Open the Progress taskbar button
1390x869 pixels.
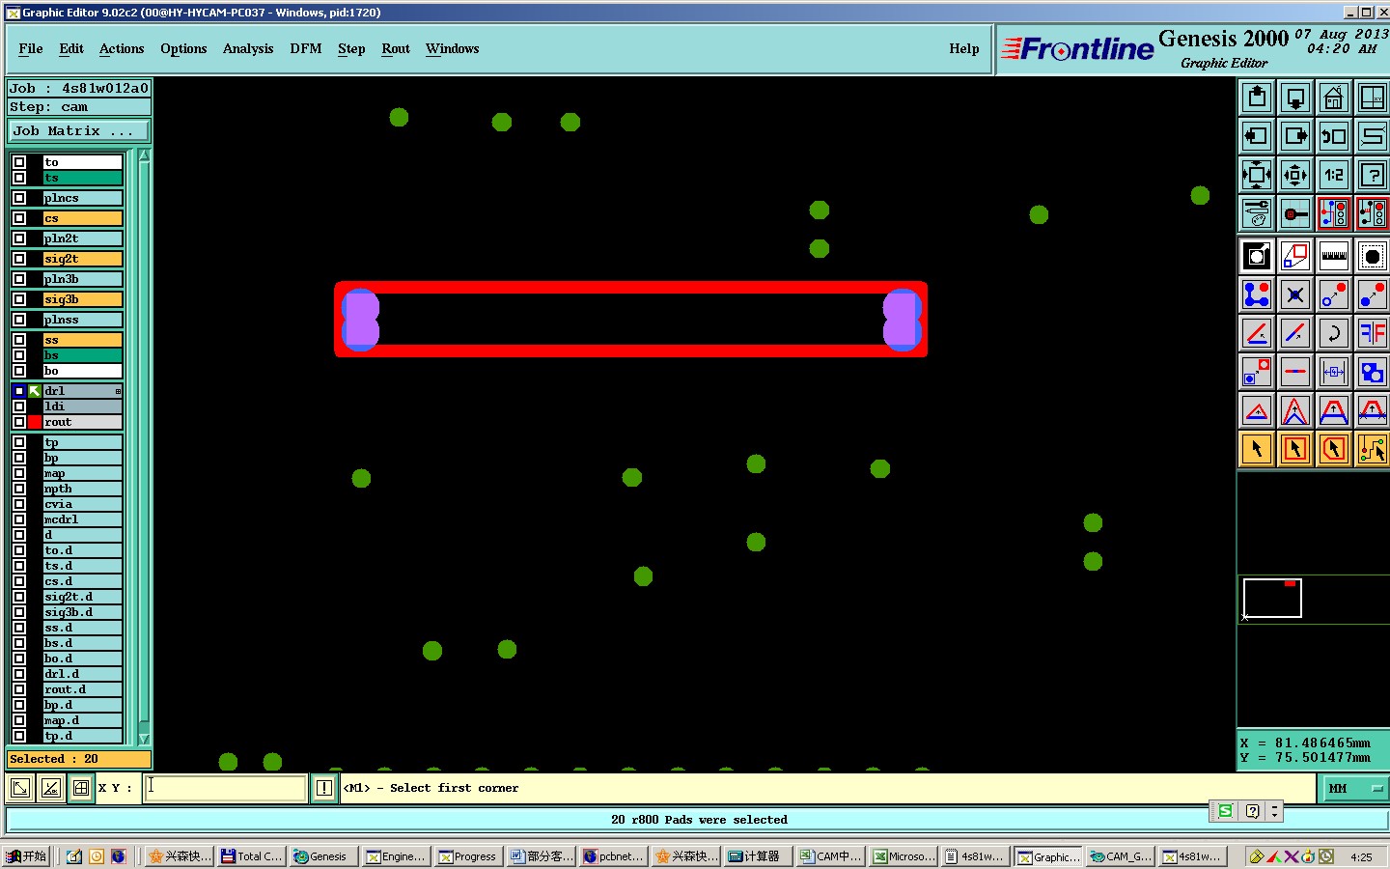pos(468,856)
